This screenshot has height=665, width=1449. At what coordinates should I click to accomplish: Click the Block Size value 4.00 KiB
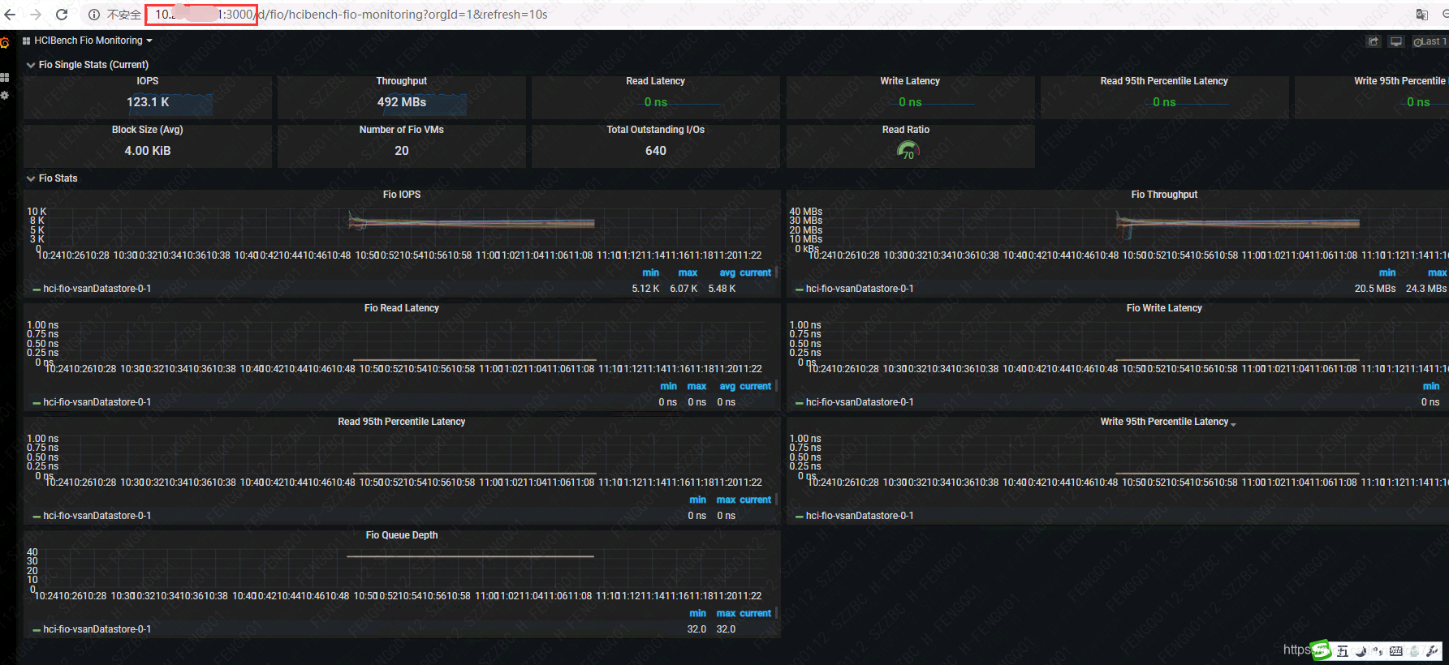coord(148,151)
